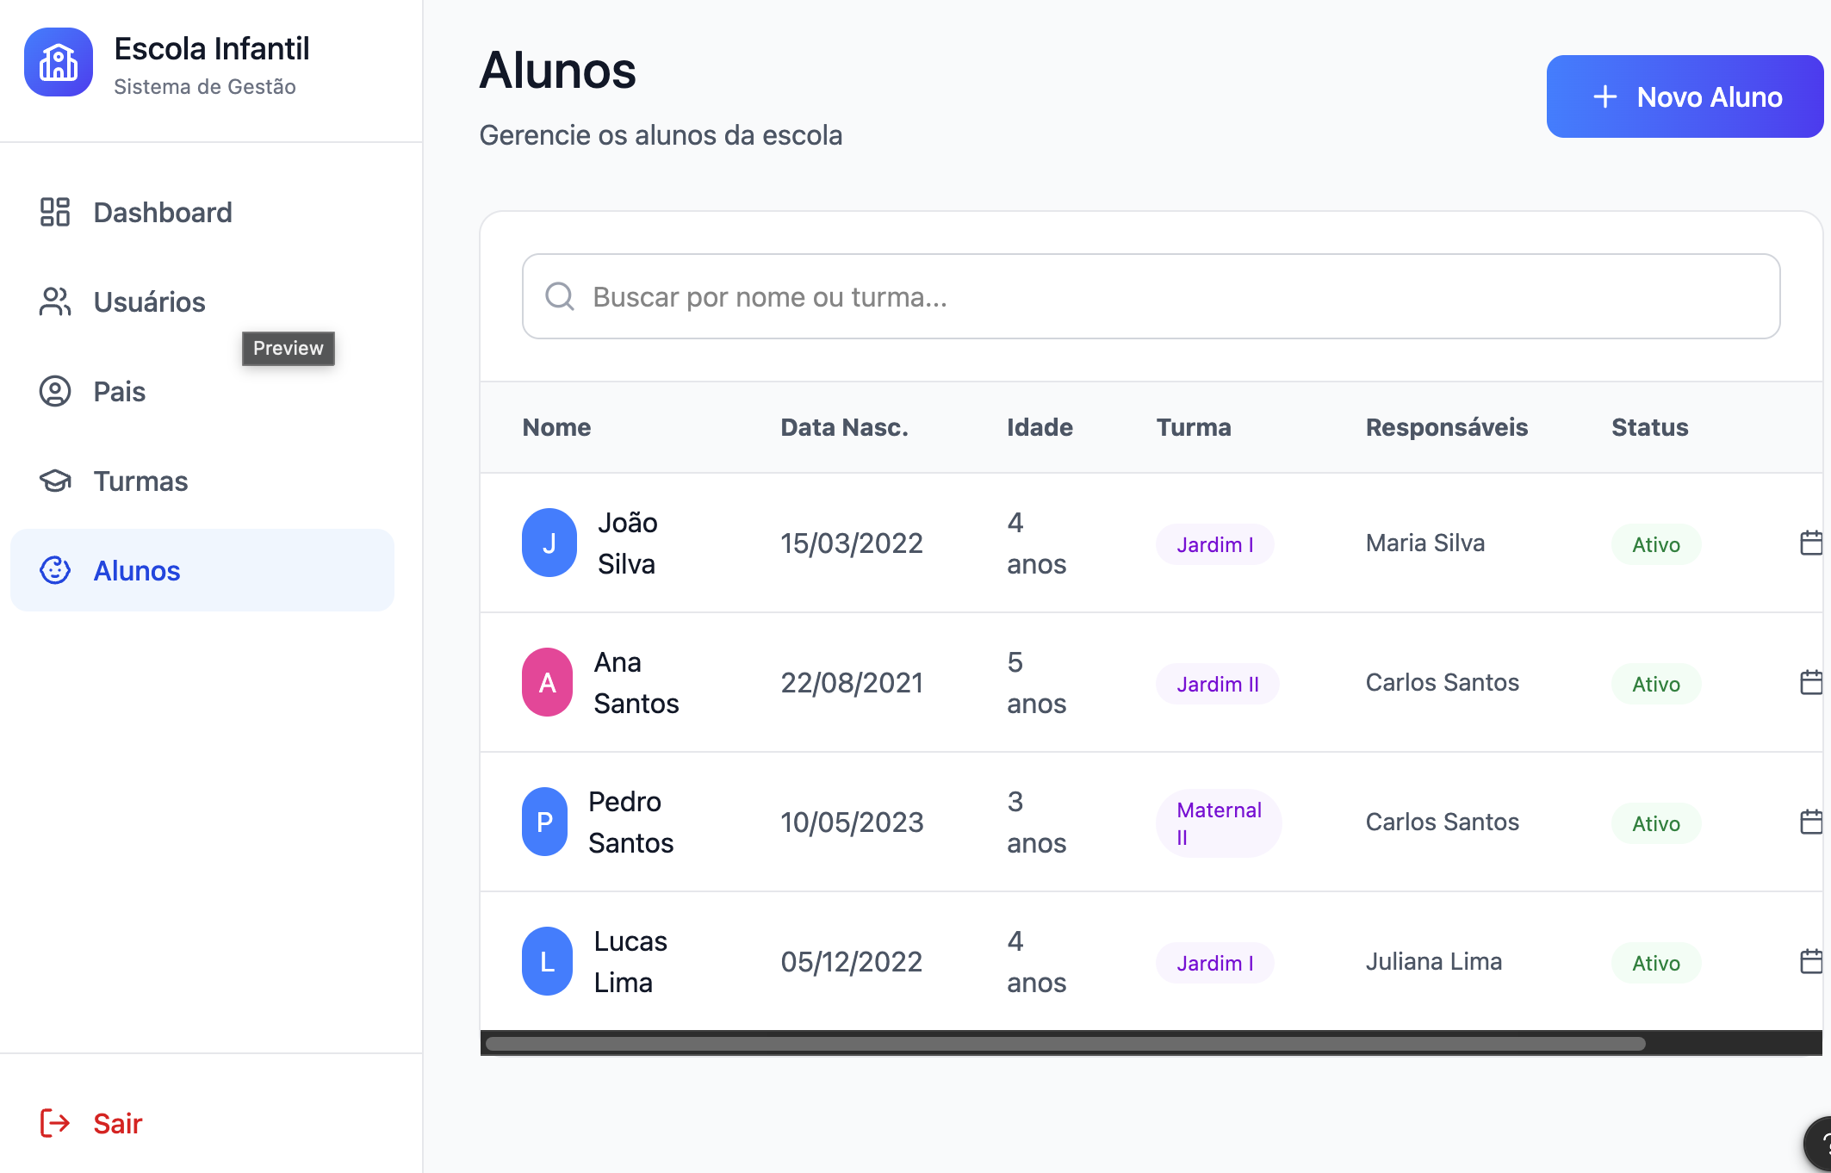Click the 5 anos age cell

pos(1037,682)
